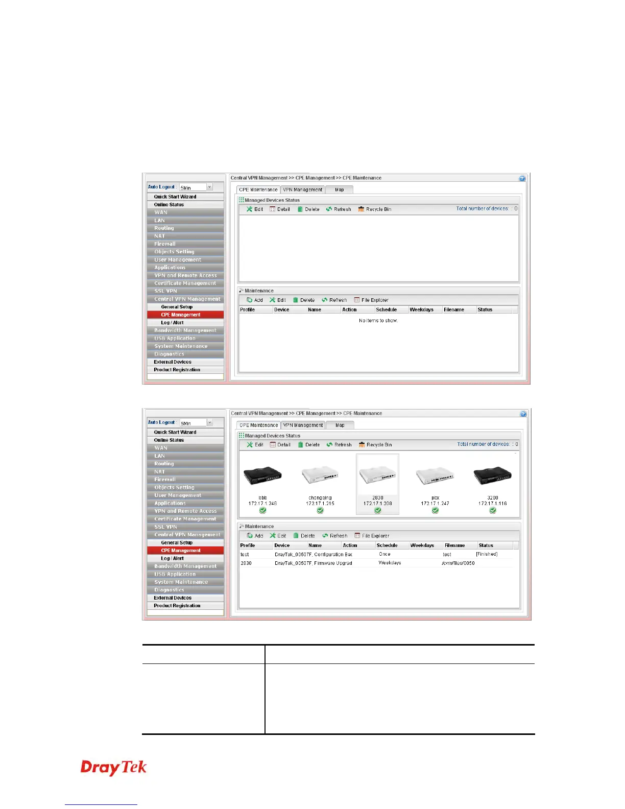Image resolution: width=625 pixels, height=809 pixels.
Task: Open General Setup in lower screenshot sidebar
Action: [185, 542]
